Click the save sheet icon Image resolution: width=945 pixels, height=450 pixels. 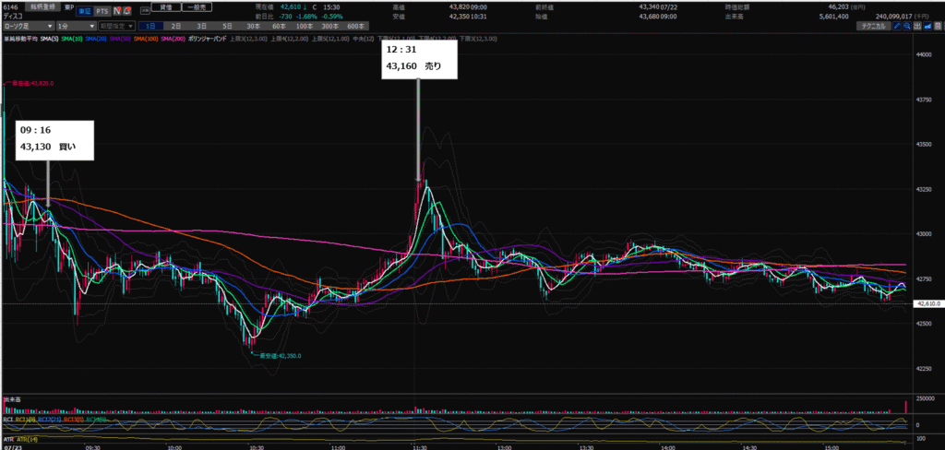[x=938, y=26]
